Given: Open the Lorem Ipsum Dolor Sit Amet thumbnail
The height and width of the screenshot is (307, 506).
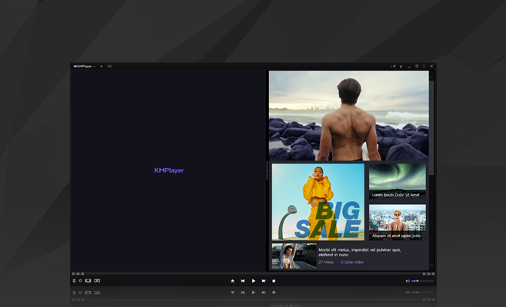Looking at the screenshot, I should click(x=398, y=181).
